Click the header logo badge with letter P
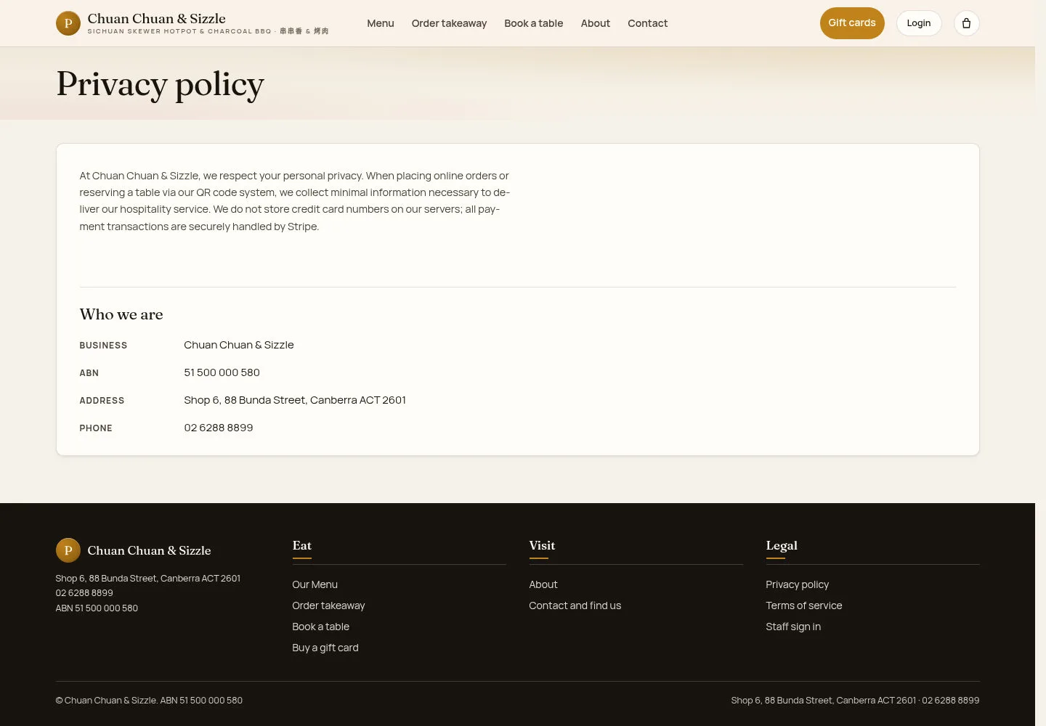 coord(68,23)
